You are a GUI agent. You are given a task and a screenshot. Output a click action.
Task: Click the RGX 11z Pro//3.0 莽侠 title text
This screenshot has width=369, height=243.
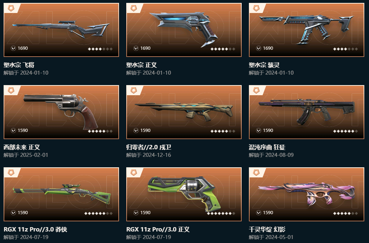(35, 229)
